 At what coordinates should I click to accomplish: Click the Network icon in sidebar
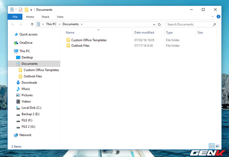pyautogui.click(x=16, y=135)
